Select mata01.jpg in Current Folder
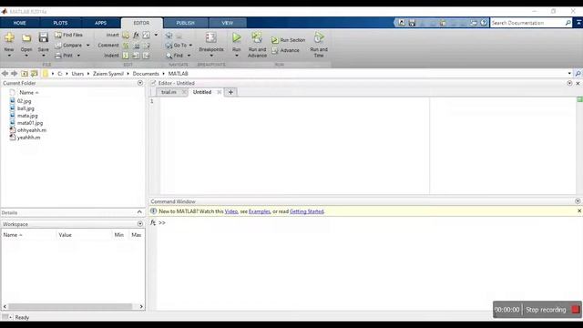The image size is (583, 328). [30, 123]
